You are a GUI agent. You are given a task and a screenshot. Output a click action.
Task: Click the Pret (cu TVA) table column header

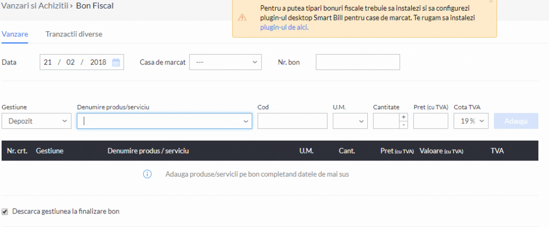click(397, 151)
